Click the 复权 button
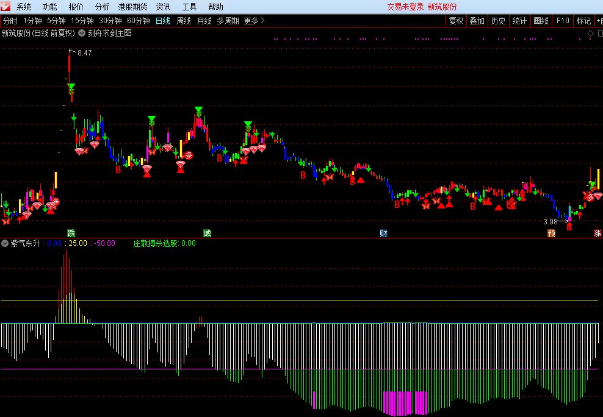The width and height of the screenshot is (603, 417). coord(456,21)
